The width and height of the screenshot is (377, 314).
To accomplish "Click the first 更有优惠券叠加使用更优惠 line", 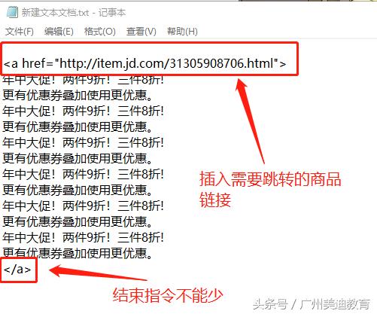I will (78, 95).
